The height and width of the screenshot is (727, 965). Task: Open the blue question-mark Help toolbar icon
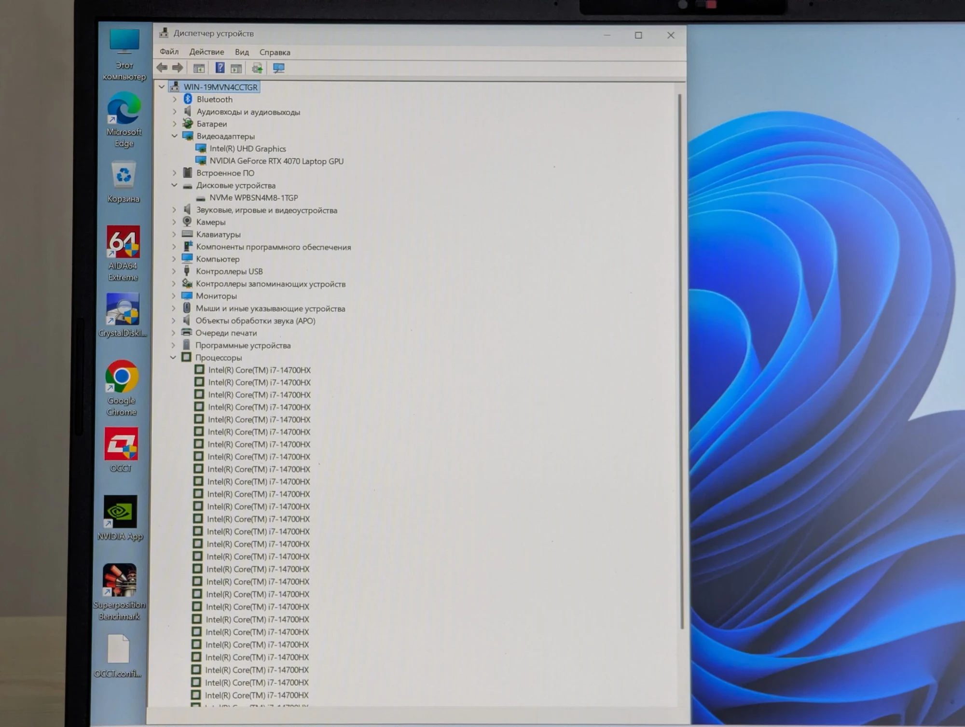tap(220, 68)
